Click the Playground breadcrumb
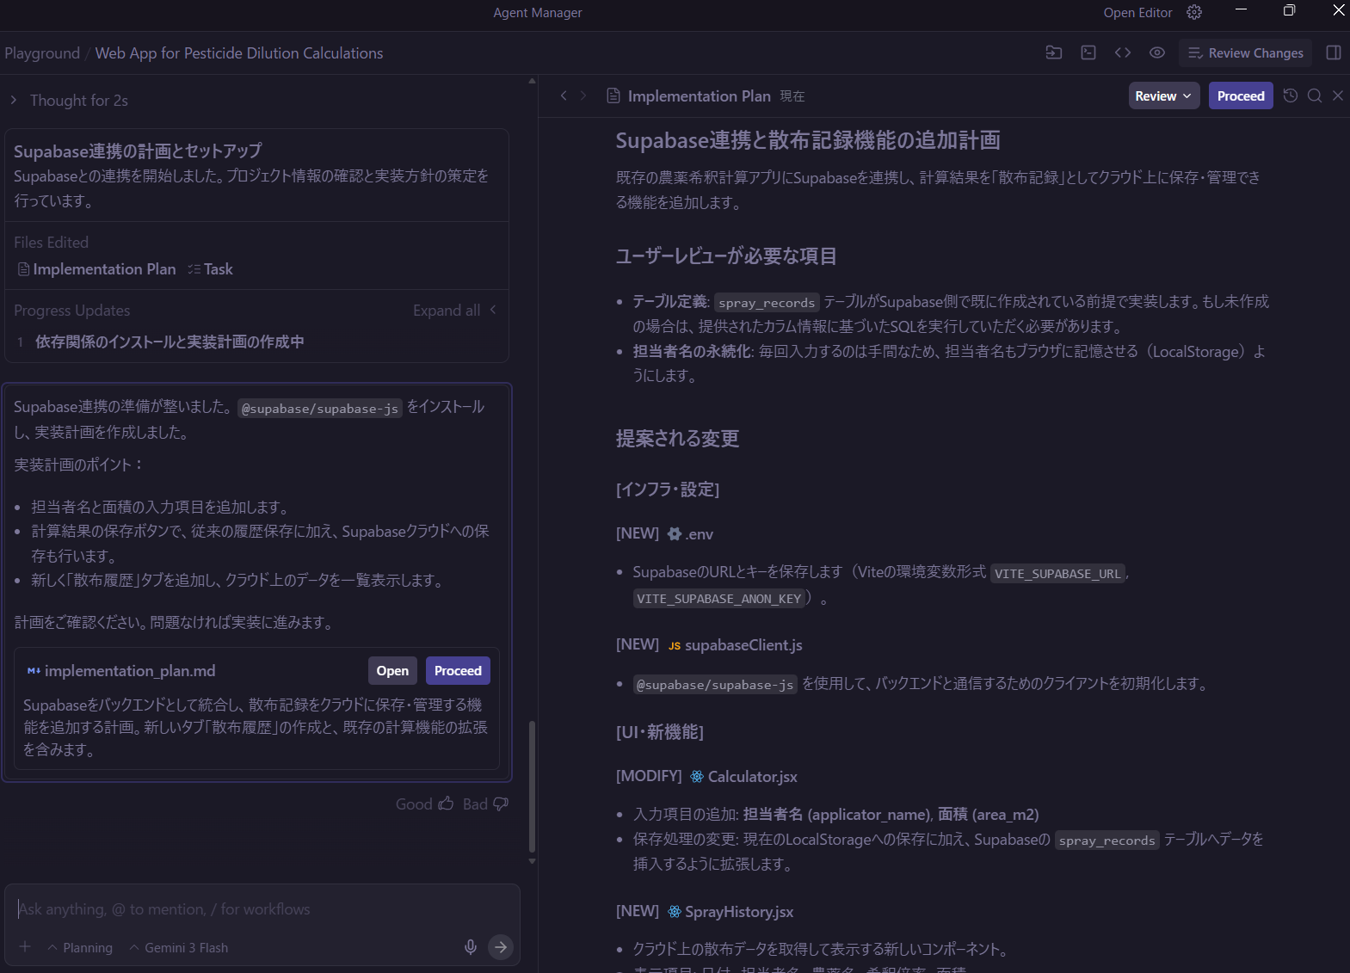 [42, 52]
